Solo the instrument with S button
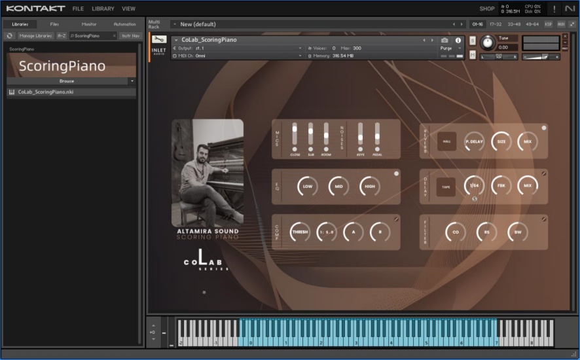 coord(472,41)
